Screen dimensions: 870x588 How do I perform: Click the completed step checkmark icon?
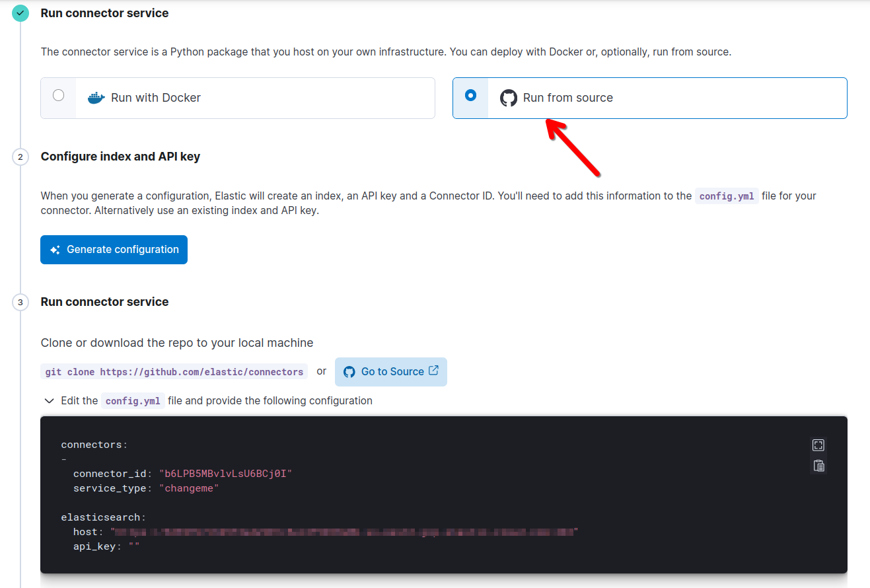(x=20, y=13)
